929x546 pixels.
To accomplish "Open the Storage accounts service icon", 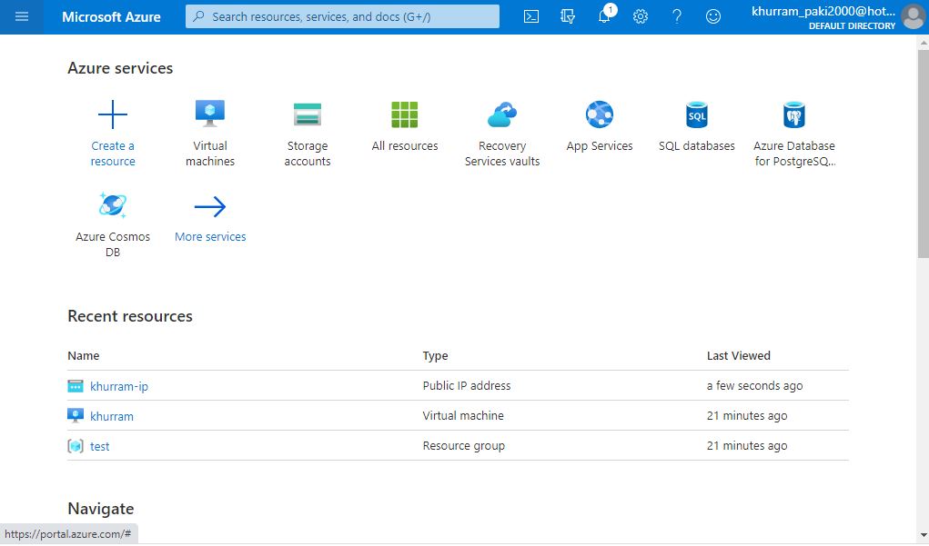I will (308, 114).
